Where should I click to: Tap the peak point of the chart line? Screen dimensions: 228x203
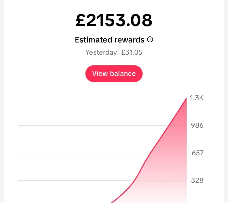point(186,99)
